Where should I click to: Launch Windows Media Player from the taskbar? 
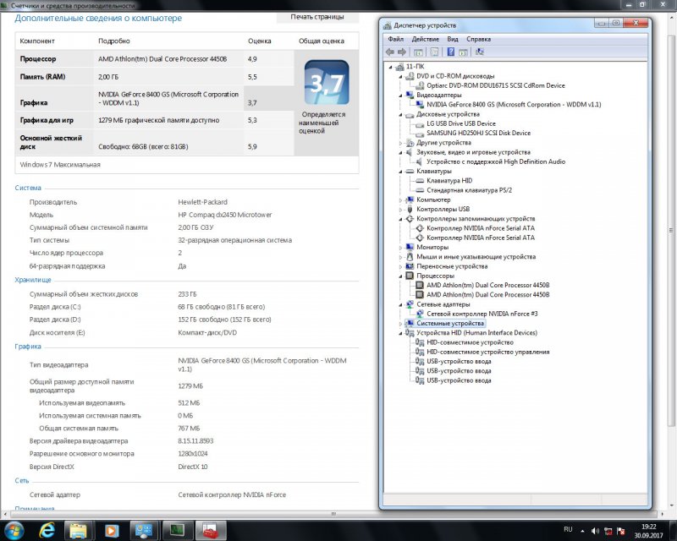[111, 531]
